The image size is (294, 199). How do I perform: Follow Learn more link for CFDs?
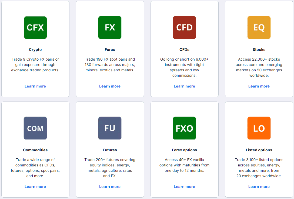(184, 86)
